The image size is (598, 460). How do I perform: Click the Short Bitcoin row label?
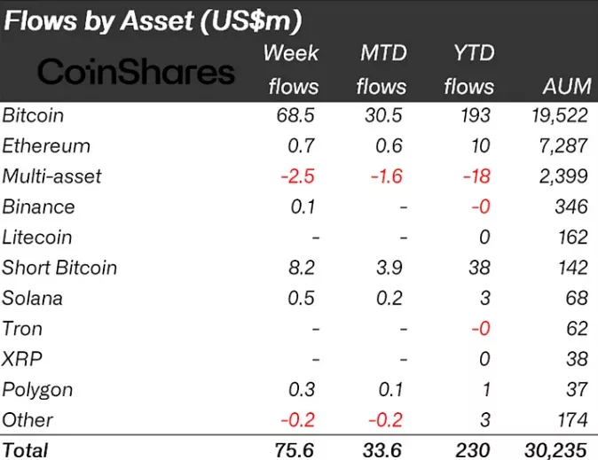(59, 268)
